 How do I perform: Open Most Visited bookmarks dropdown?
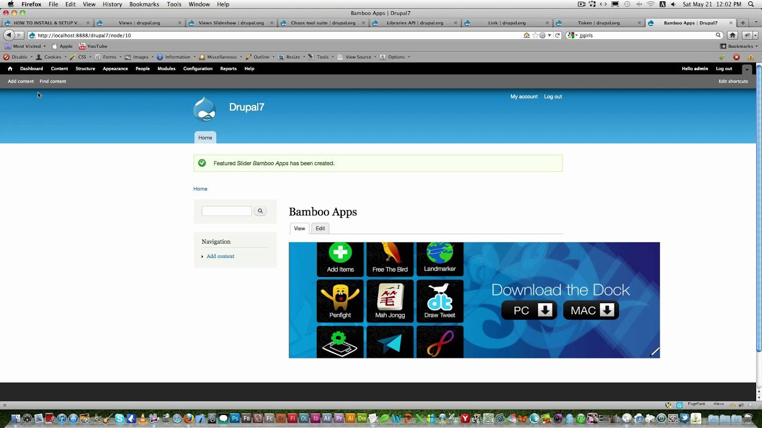(25, 46)
